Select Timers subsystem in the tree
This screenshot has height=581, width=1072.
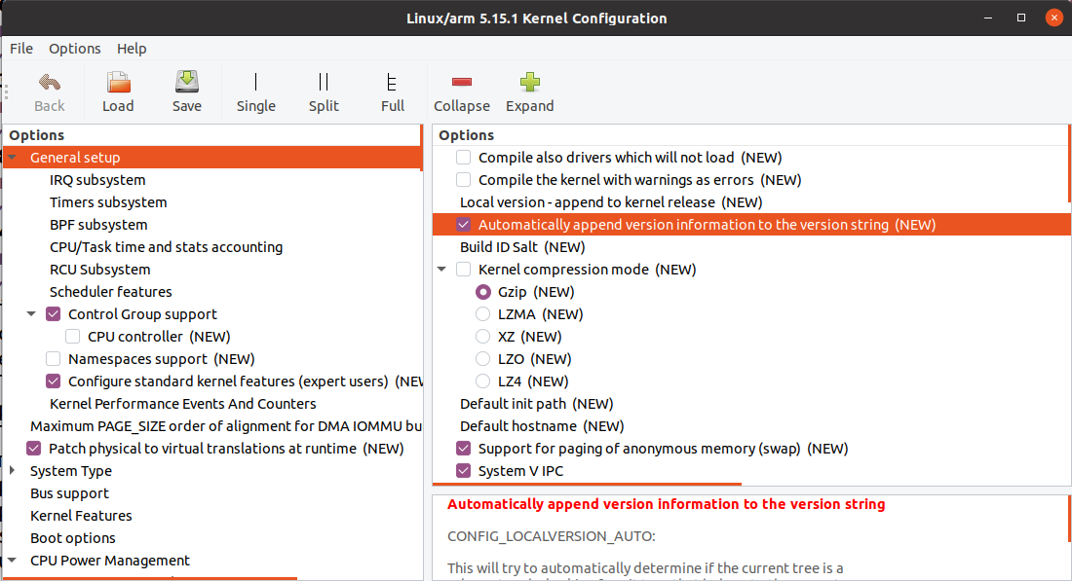[108, 202]
